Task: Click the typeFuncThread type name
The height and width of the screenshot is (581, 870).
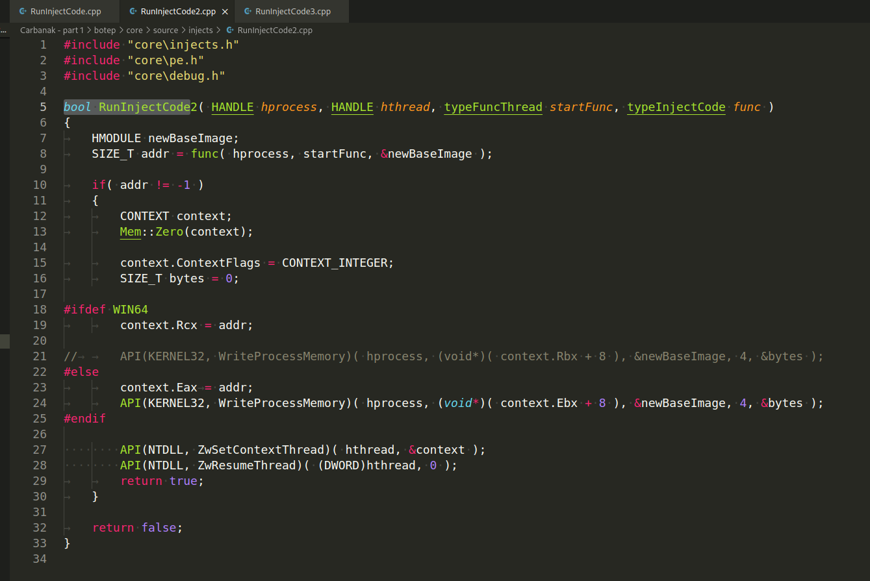Action: (493, 107)
